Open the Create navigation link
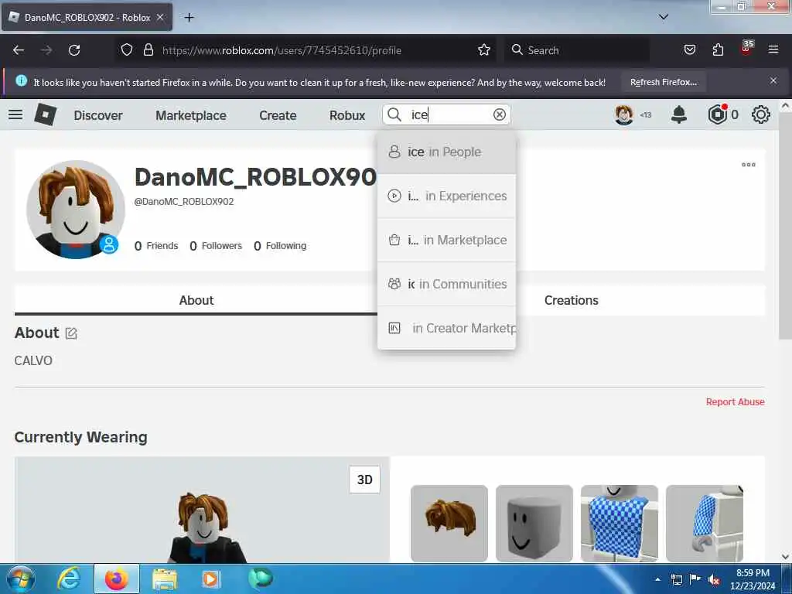792x594 pixels. click(278, 115)
